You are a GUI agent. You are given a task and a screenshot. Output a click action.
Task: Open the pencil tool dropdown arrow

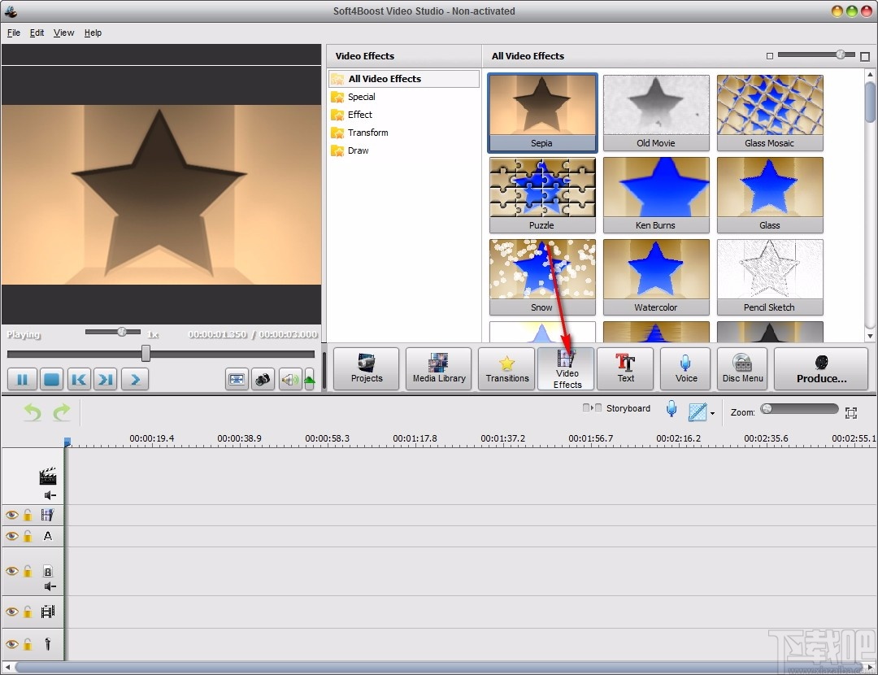(713, 412)
